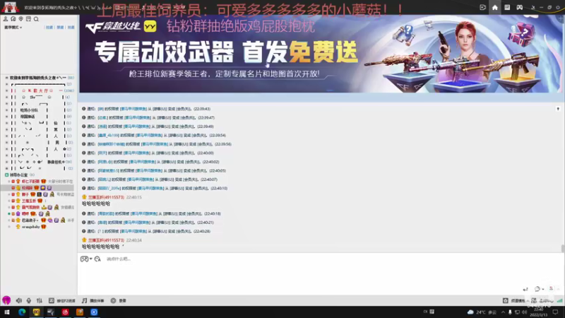565x318 pixels.
Task: Open the speaking mode dropdown in sidebar
Action: 13,28
